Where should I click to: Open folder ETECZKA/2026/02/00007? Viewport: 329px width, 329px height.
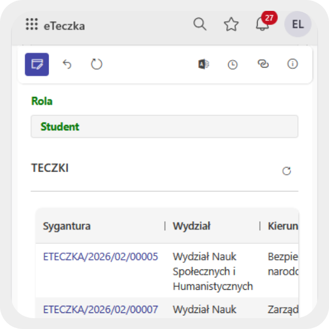[100, 310]
